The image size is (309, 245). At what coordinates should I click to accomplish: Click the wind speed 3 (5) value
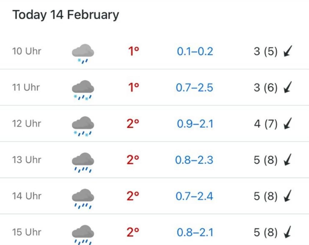click(266, 52)
